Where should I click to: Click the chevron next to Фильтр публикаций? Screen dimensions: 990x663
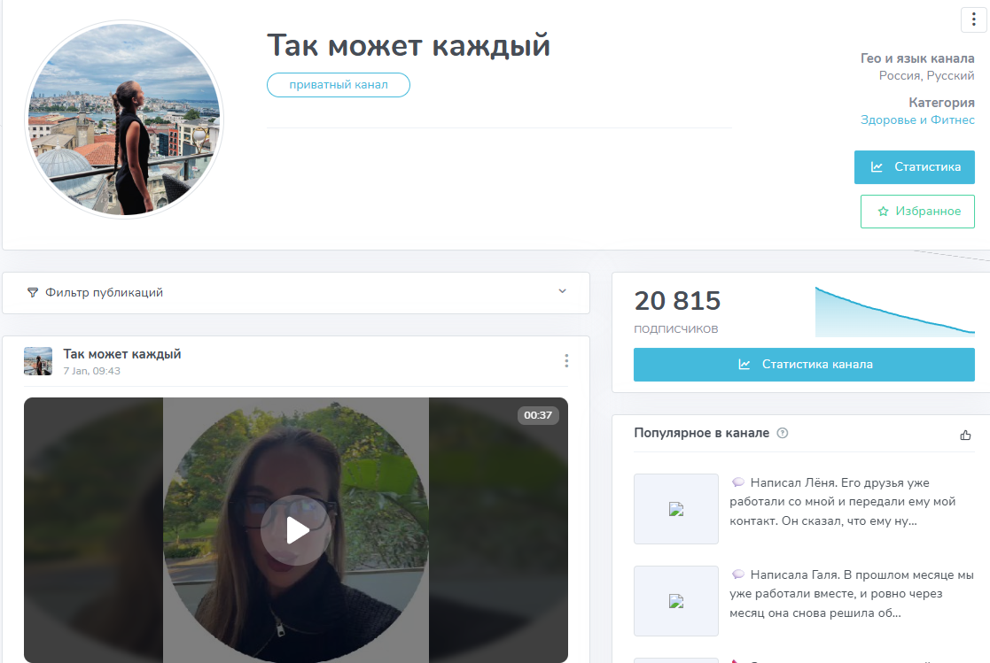click(561, 292)
